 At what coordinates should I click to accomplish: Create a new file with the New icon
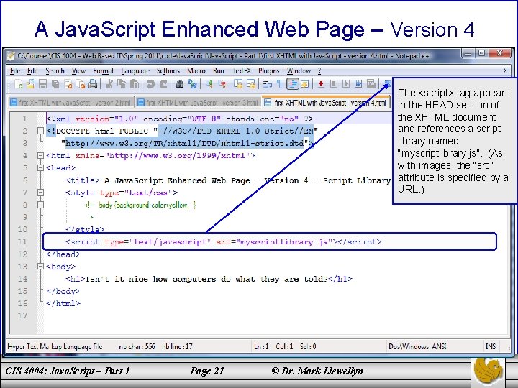19,84
